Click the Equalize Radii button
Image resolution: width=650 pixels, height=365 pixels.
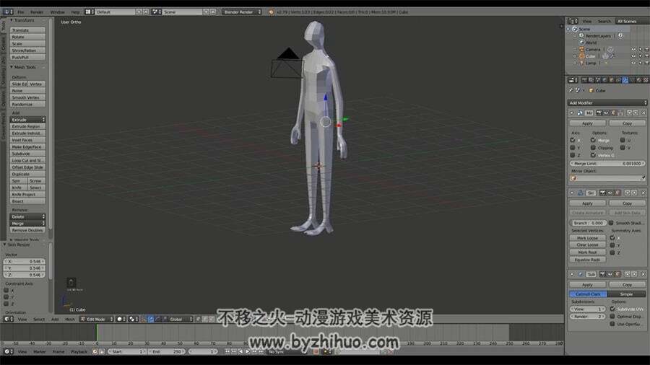[587, 260]
